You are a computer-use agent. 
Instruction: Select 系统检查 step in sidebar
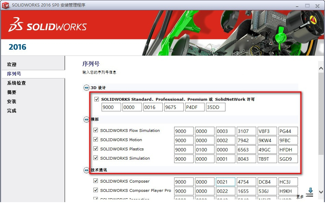pyautogui.click(x=16, y=83)
